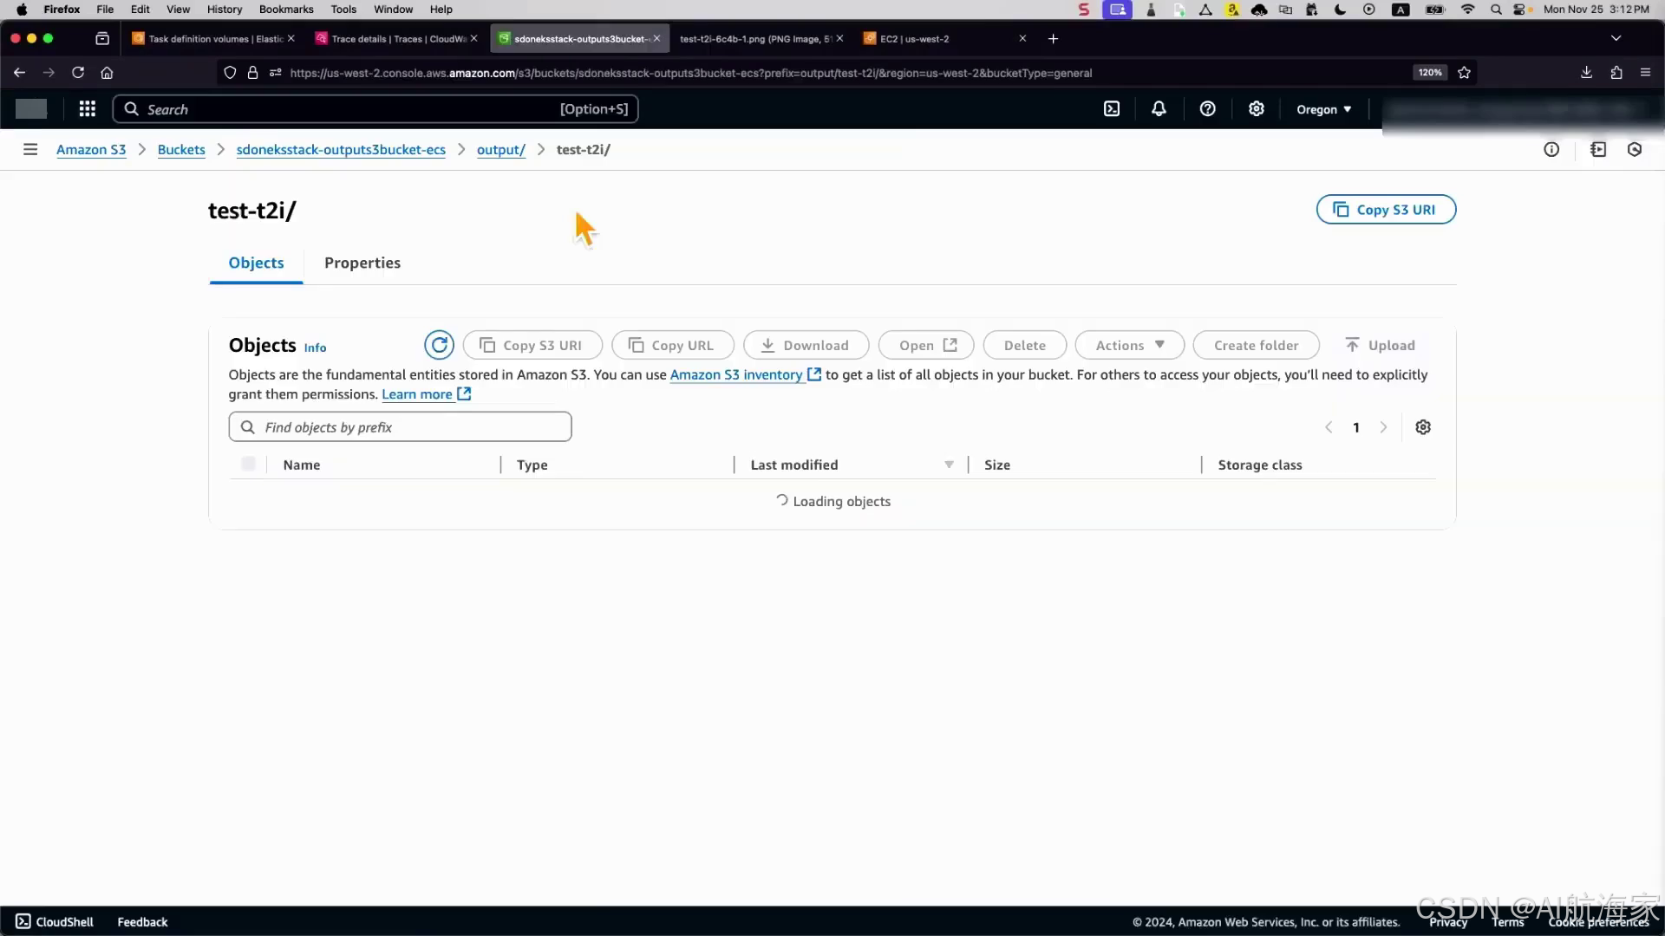Go to previous page of objects

pyautogui.click(x=1329, y=427)
